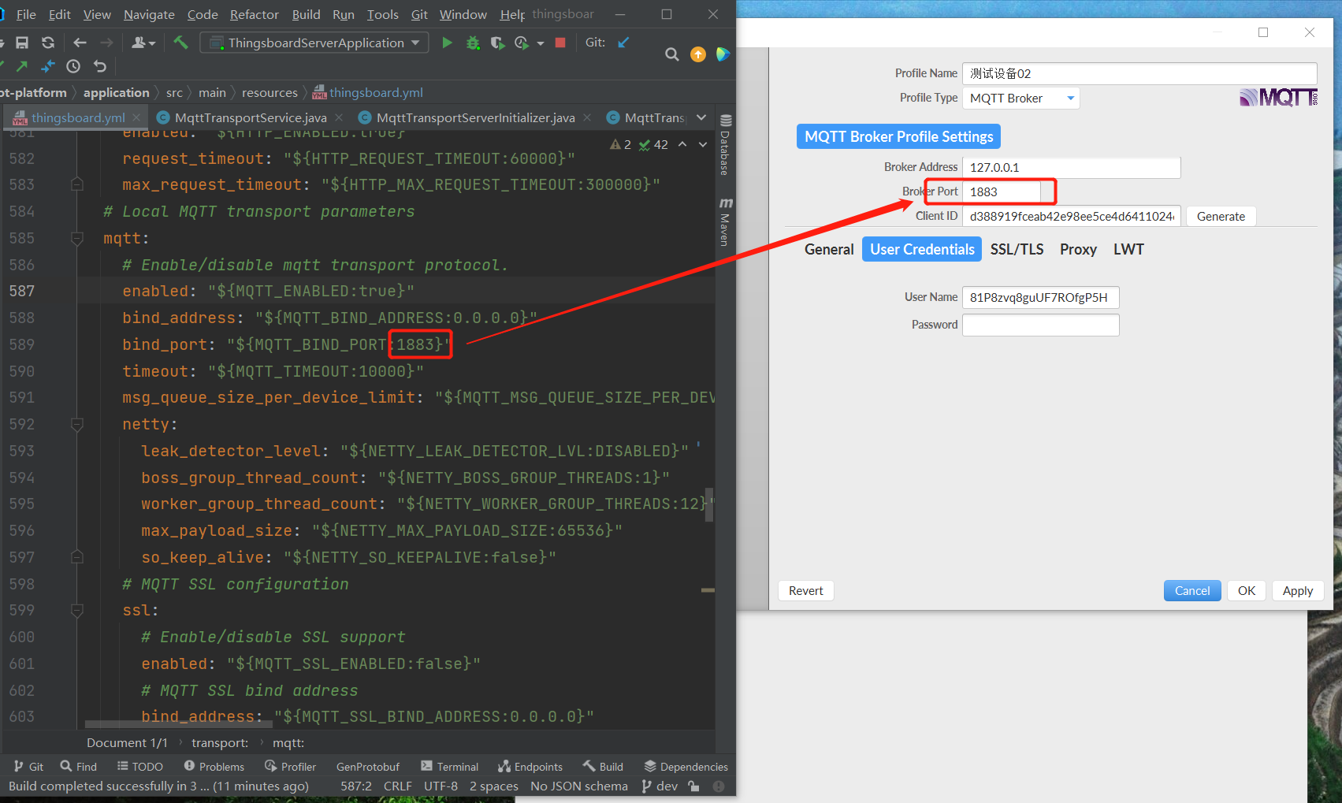Close the MqttTransportService.java tab

338,117
